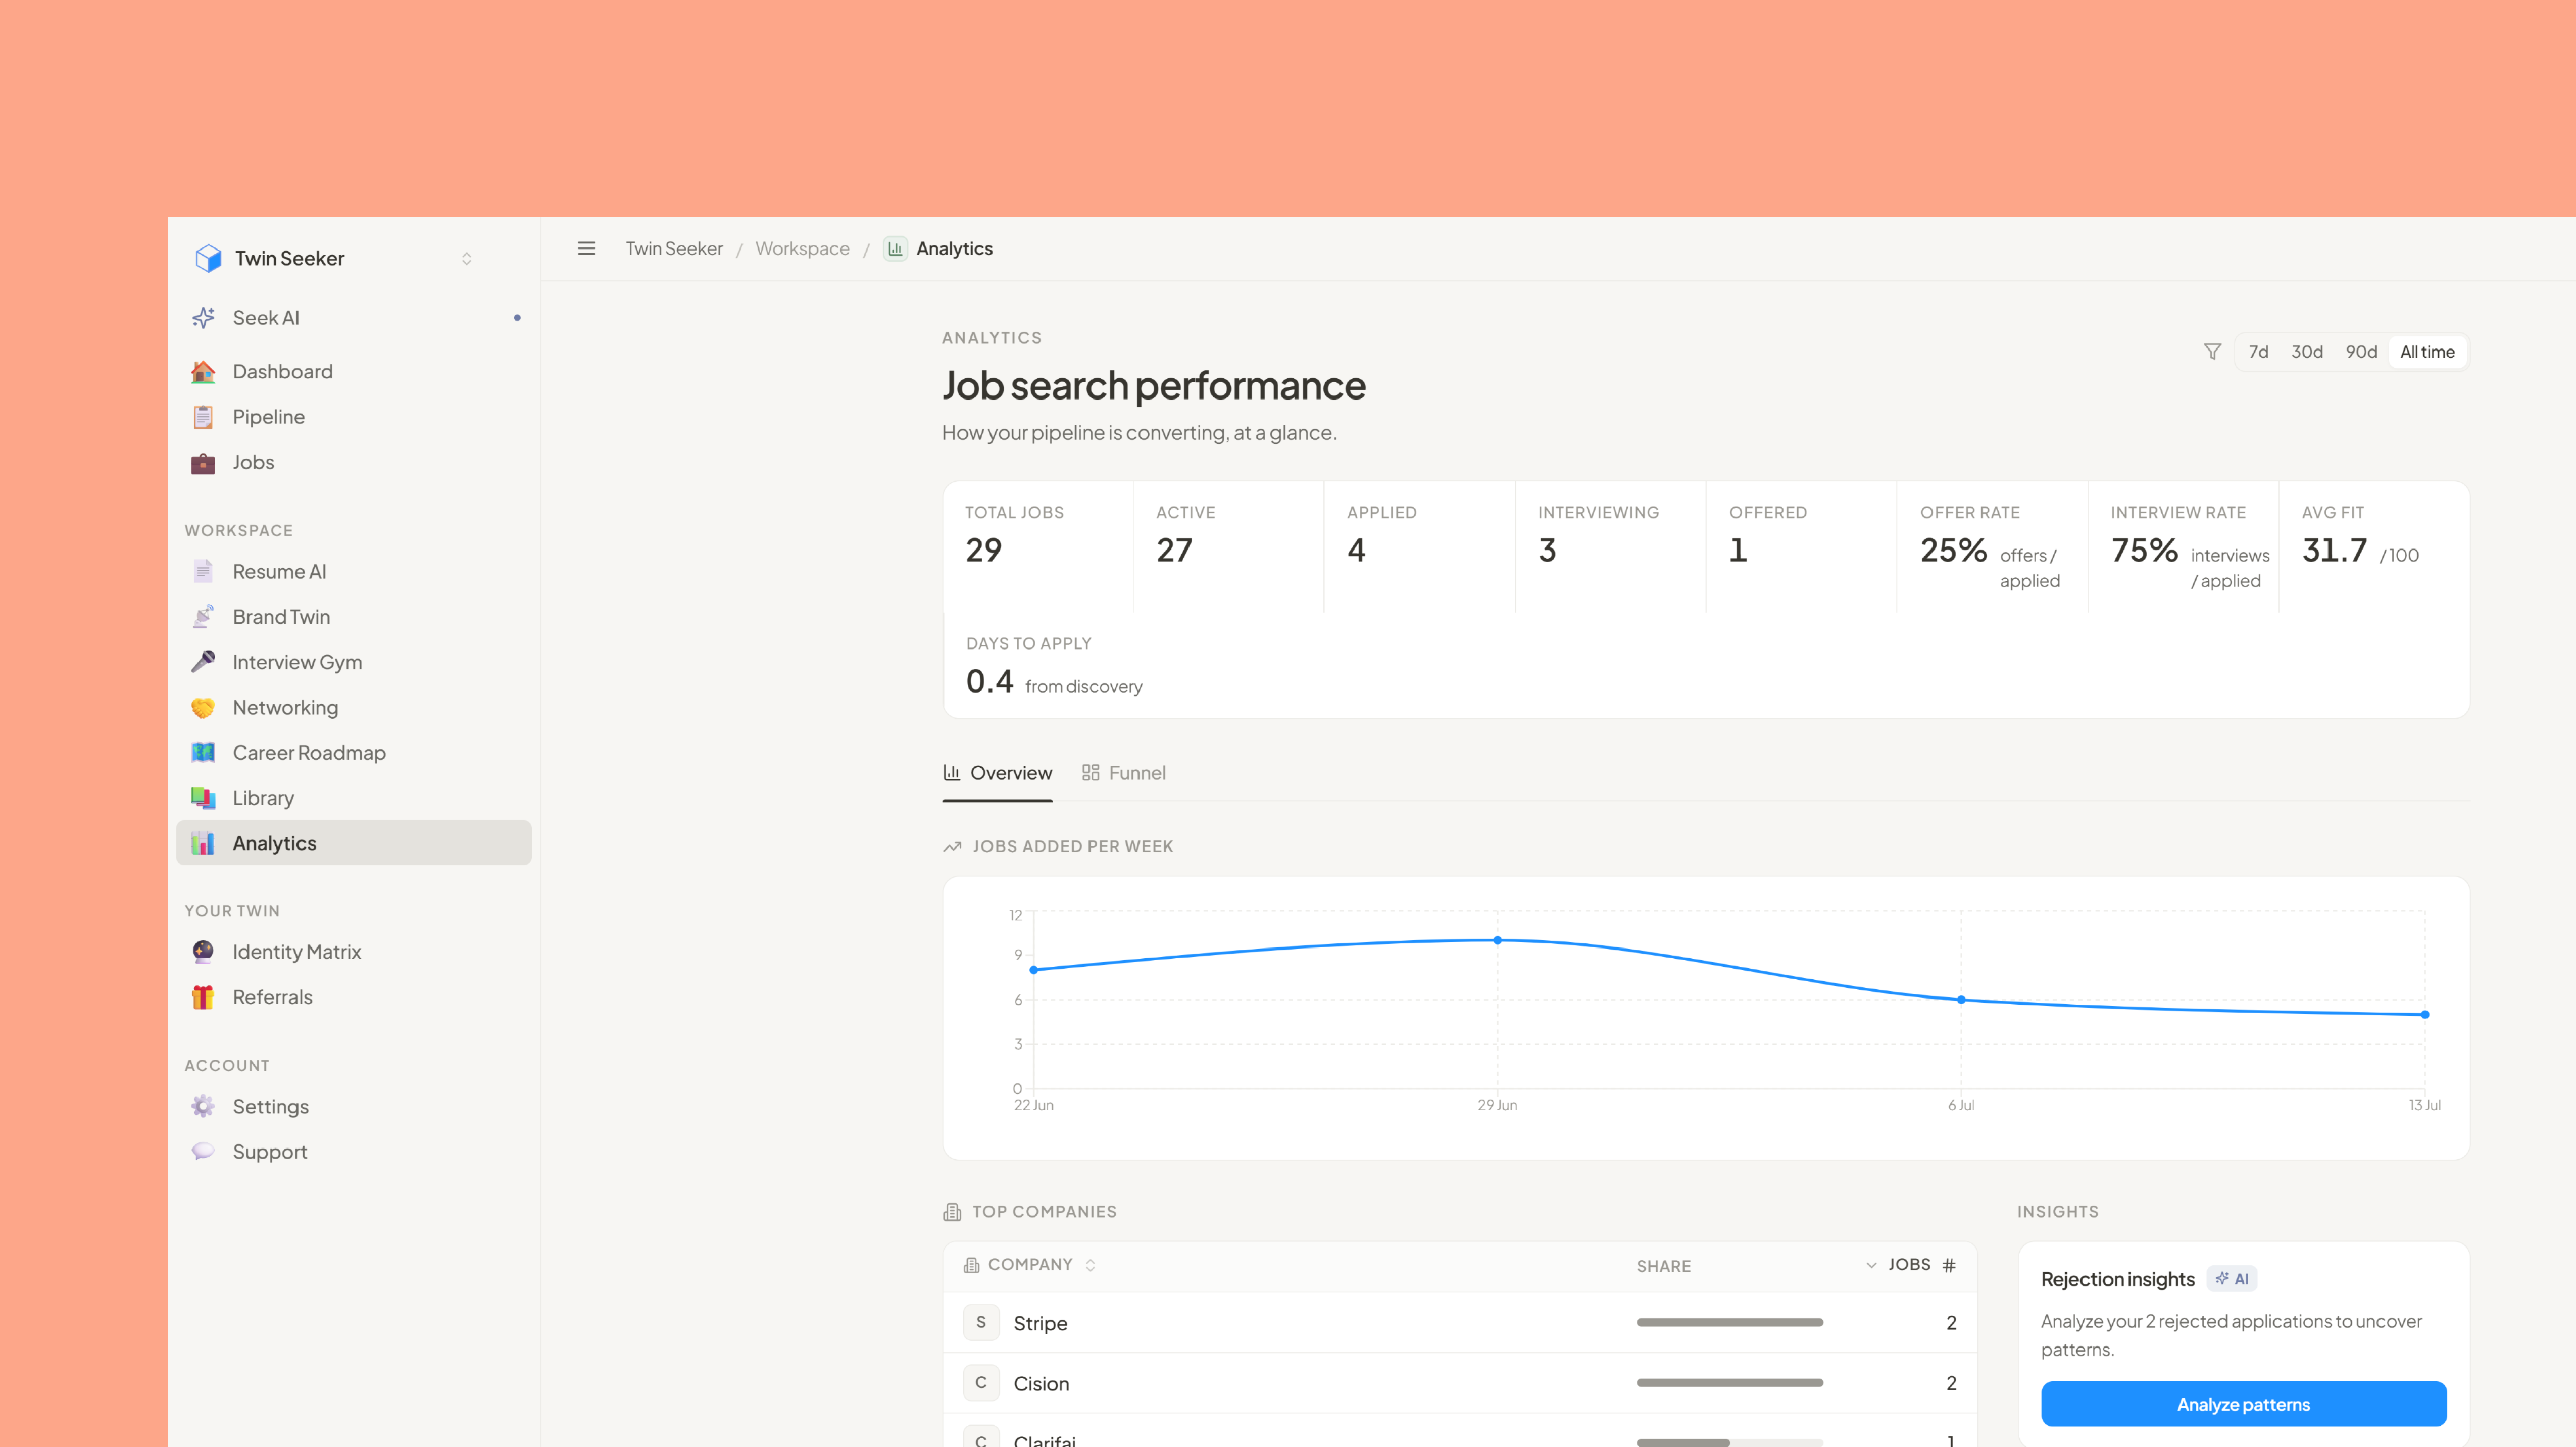Open Pipeline from the sidebar

pos(354,417)
